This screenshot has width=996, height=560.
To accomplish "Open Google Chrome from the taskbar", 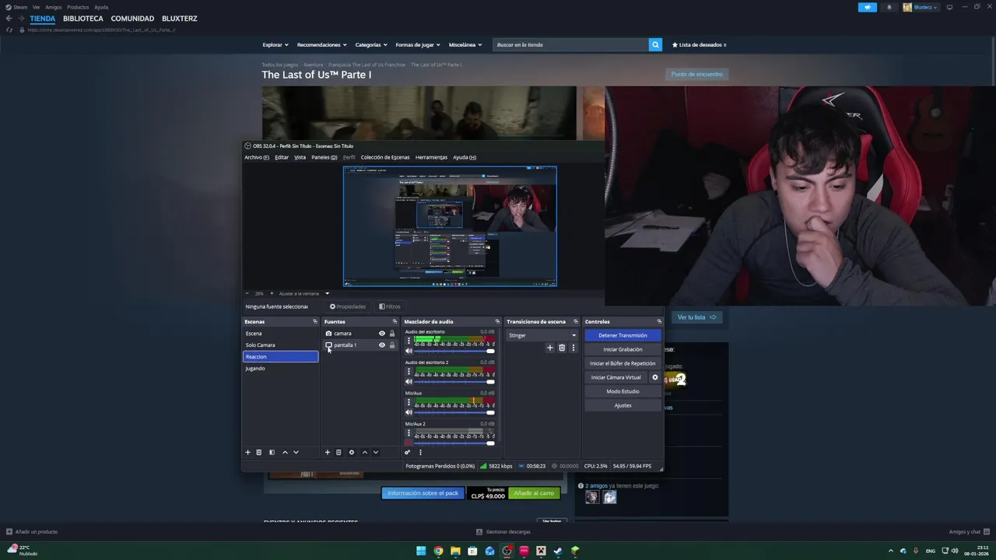I will click(x=438, y=551).
